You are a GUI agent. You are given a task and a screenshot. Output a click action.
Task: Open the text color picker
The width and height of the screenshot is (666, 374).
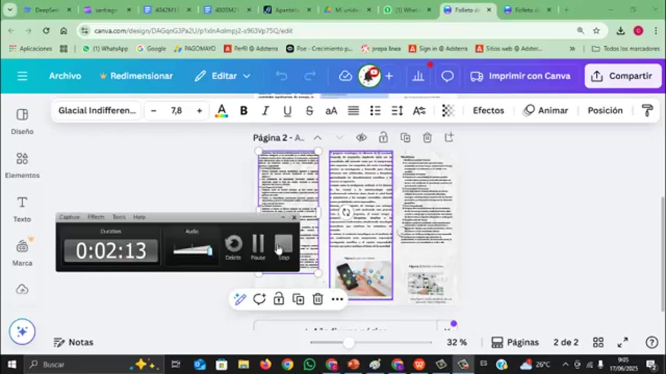click(x=222, y=110)
